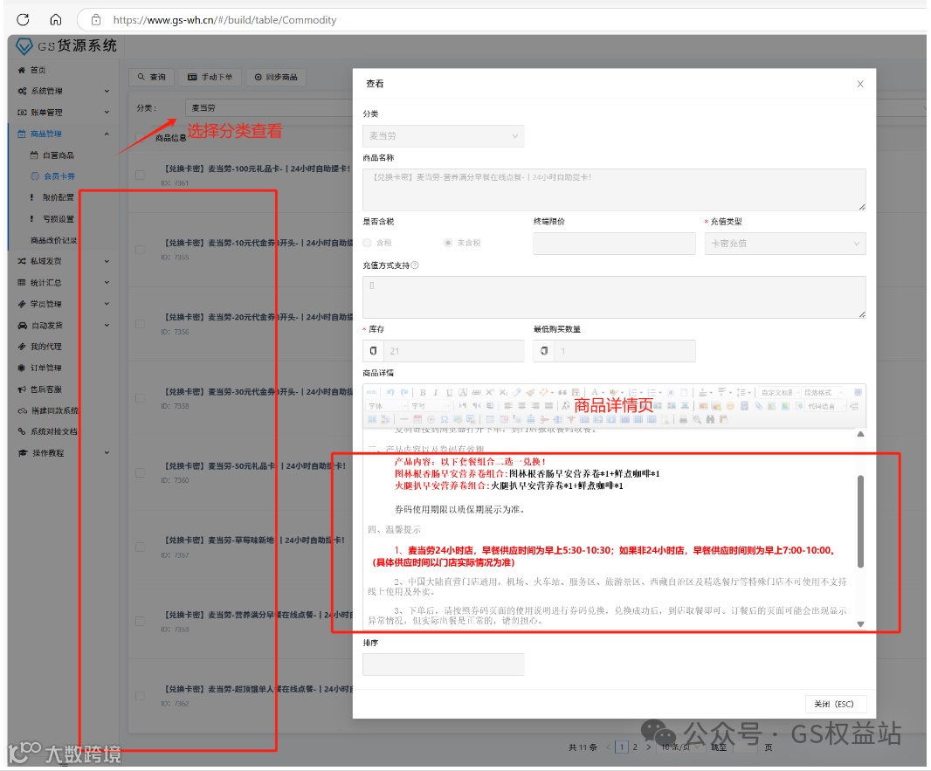Click the browser home icon
The width and height of the screenshot is (931, 771).
click(56, 19)
